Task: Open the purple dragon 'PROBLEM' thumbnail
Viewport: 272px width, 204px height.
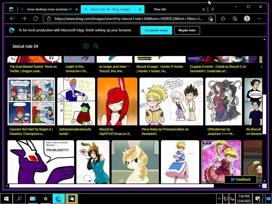Action: (41, 162)
